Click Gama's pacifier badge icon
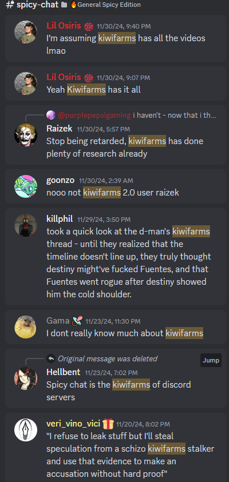This screenshot has height=482, width=229. pyautogui.click(x=77, y=321)
